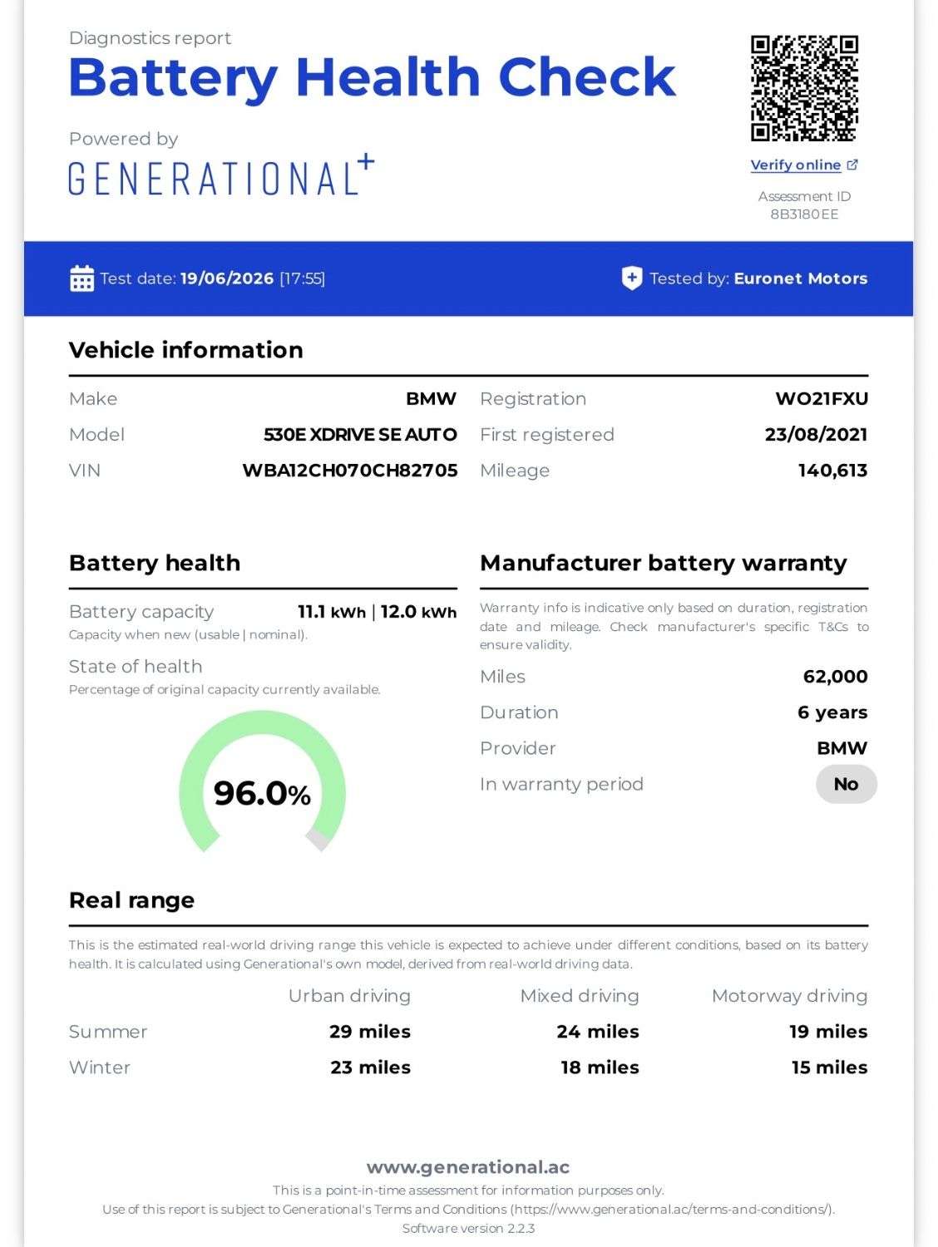938x1247 pixels.
Task: Open the www.generational.ac website link
Action: tap(468, 1167)
